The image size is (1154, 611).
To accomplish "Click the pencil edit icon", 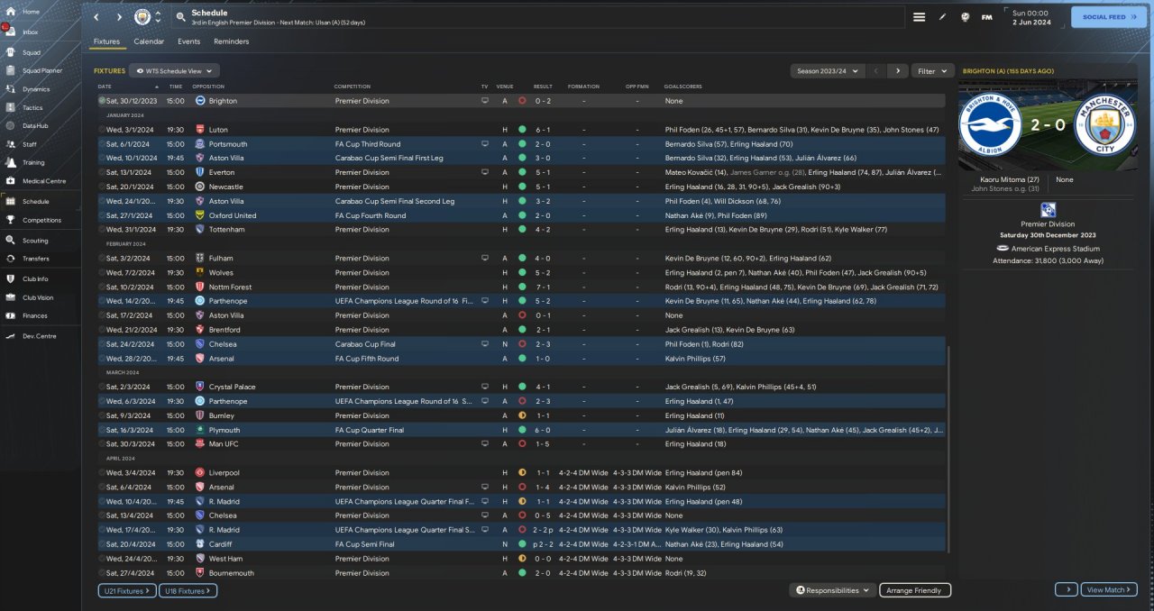I will pos(942,17).
